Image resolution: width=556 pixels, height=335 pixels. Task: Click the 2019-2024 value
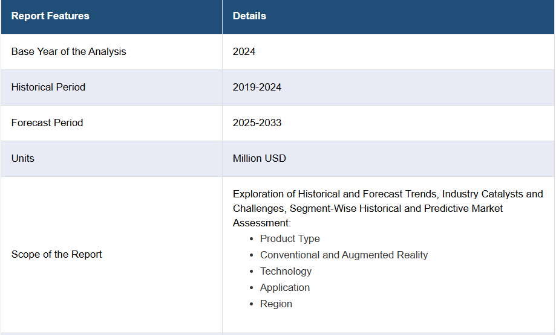(x=257, y=87)
